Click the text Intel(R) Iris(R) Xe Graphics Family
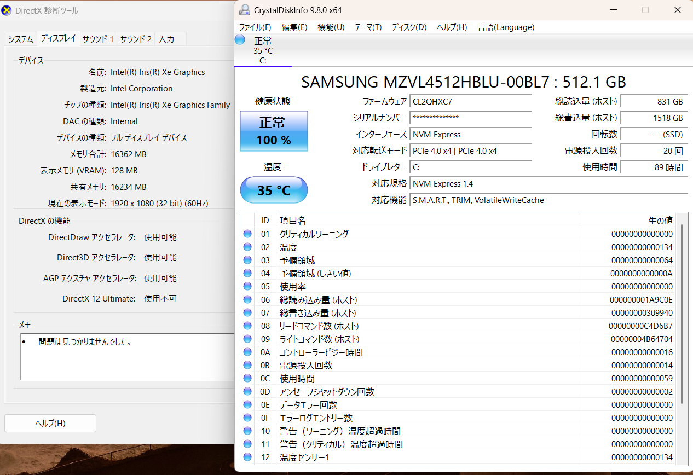693x475 pixels. [170, 105]
